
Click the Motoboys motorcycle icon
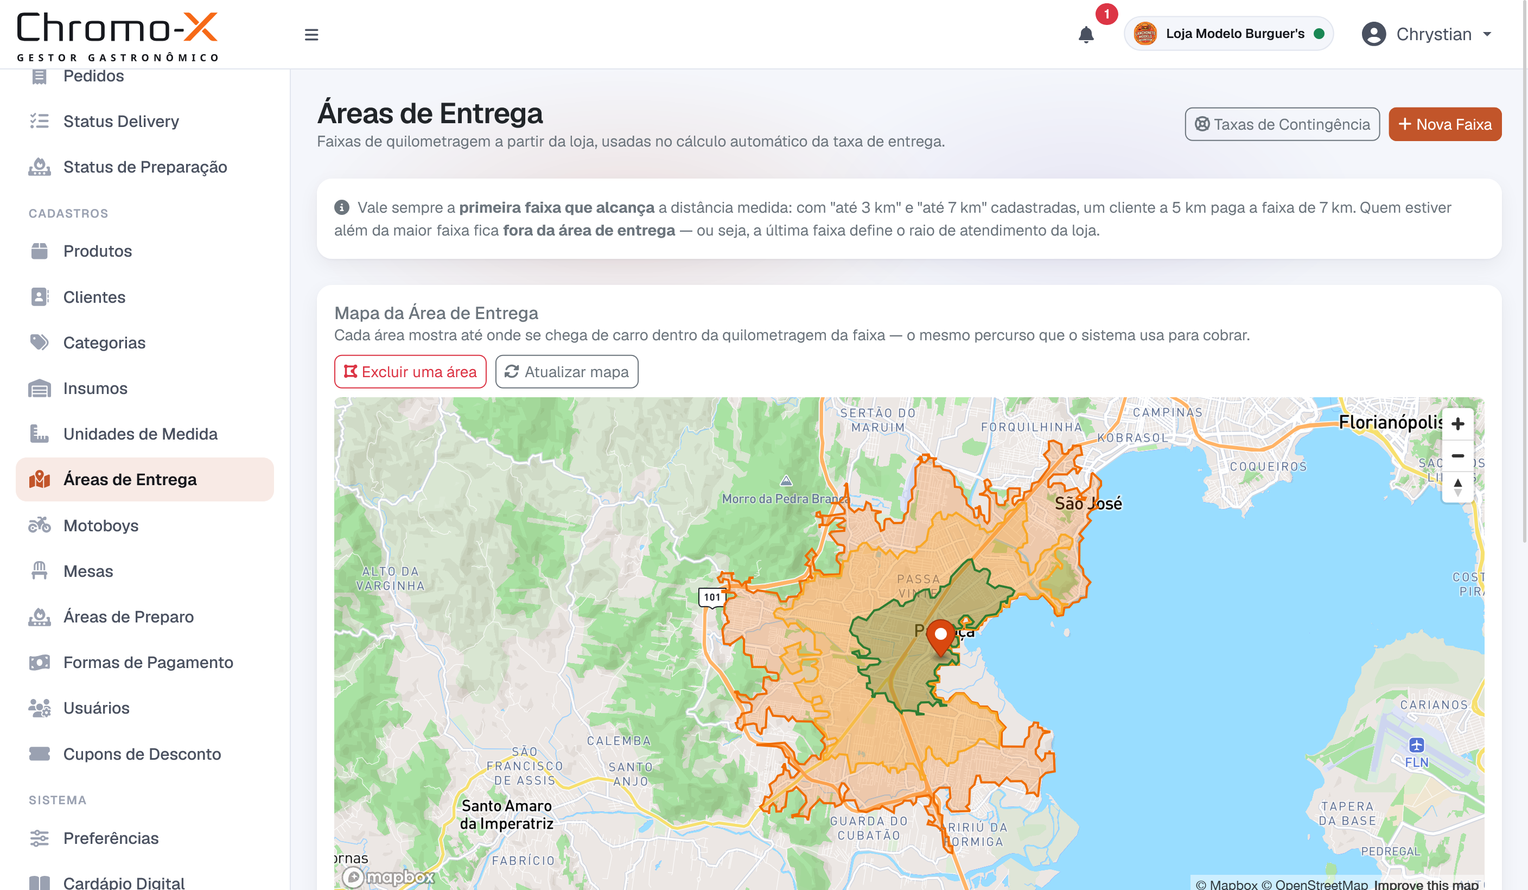point(40,525)
